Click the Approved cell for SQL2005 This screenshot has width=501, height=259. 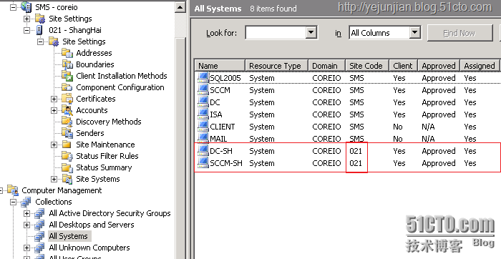tap(439, 78)
